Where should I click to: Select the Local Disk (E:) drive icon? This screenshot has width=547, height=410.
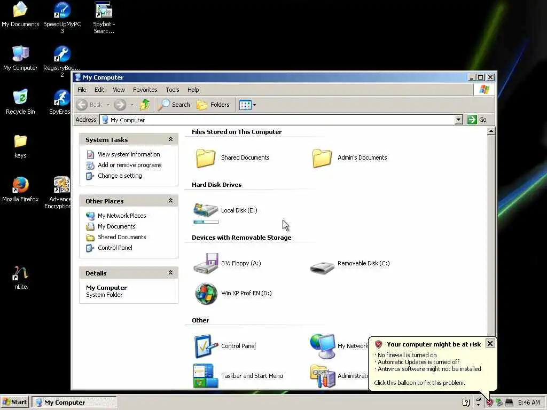click(x=206, y=210)
